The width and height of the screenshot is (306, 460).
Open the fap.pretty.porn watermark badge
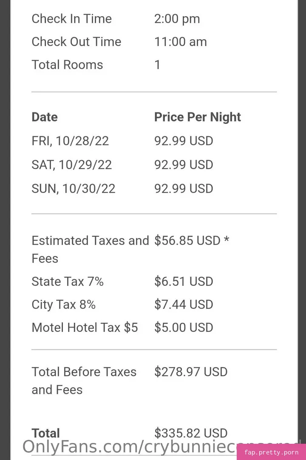271,452
